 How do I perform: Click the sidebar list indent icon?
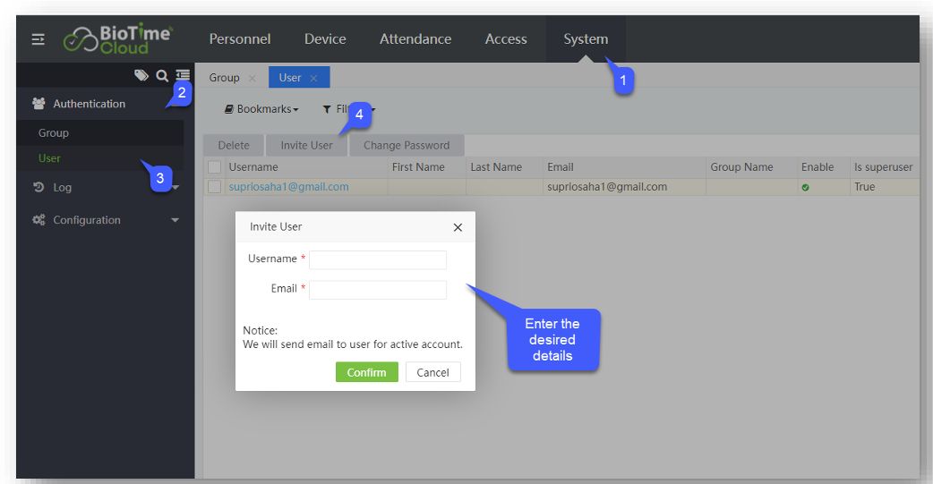point(183,76)
